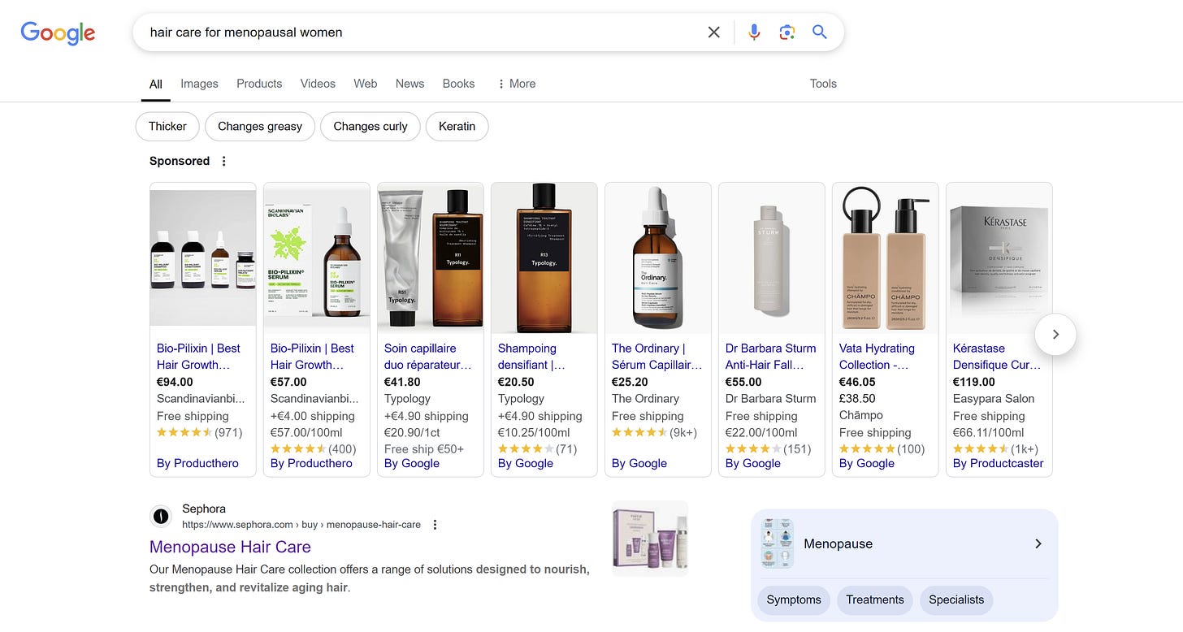Click the (971) star rating
This screenshot has height=632, width=1183.
[x=200, y=432]
